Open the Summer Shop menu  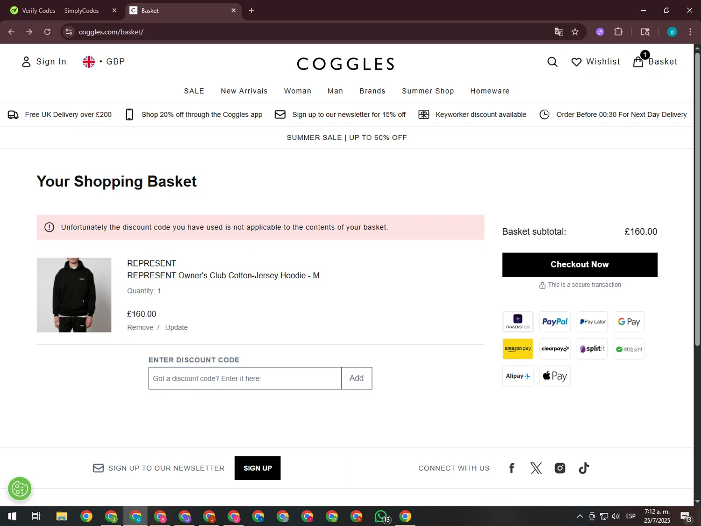(x=428, y=91)
